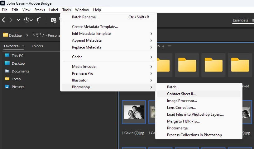The height and width of the screenshot is (149, 254).
Task: Choose Image Processor
Action: point(199,101)
